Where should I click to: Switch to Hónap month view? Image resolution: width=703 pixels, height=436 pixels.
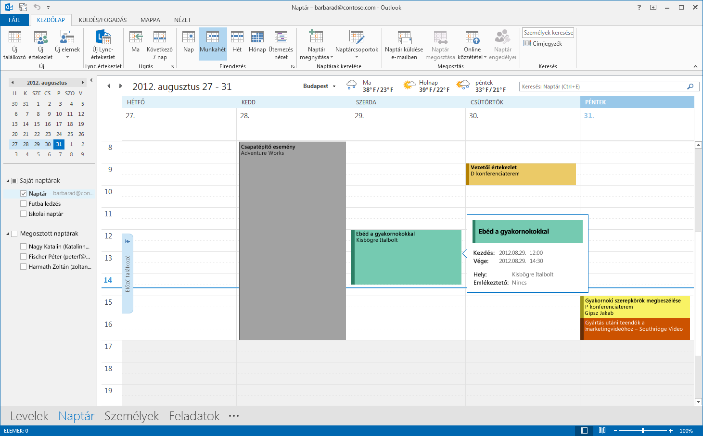[x=257, y=42]
